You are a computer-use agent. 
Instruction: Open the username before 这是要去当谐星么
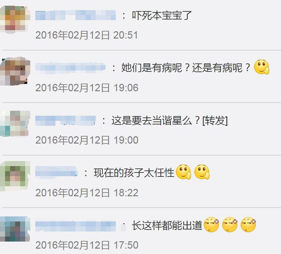[65, 120]
